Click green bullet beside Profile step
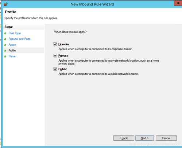The width and height of the screenshot is (182, 148). tap(5, 51)
